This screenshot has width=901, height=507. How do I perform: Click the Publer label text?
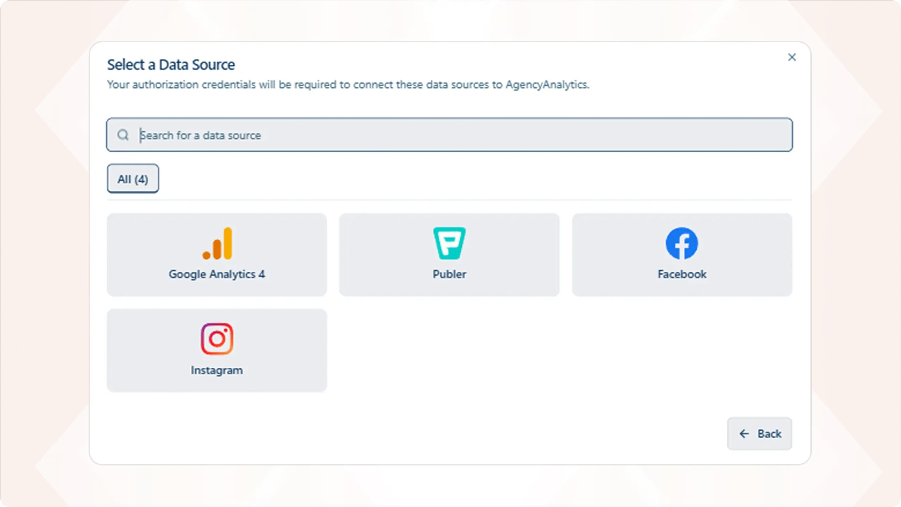point(449,274)
